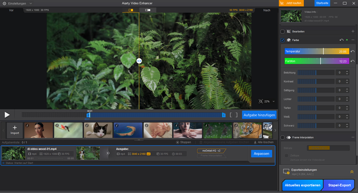Set the in-point bracket marker
This screenshot has height=193, width=358.
pos(231,115)
